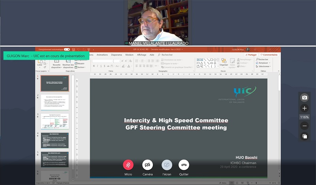Zoom out of the shared content with minus
The height and width of the screenshot is (185, 316).
pos(305,126)
